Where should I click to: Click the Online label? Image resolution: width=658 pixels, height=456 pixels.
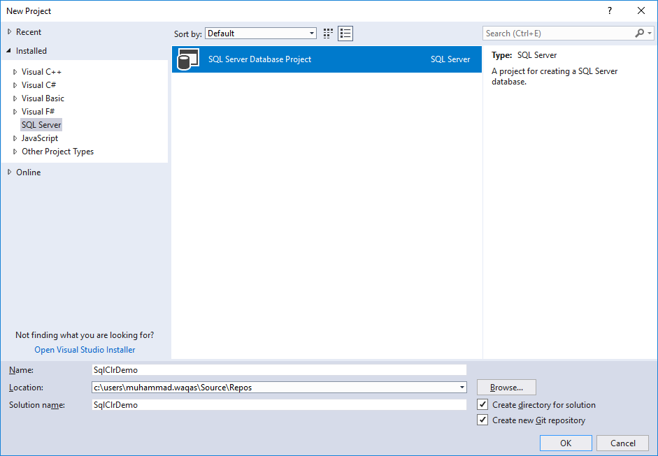[x=29, y=172]
